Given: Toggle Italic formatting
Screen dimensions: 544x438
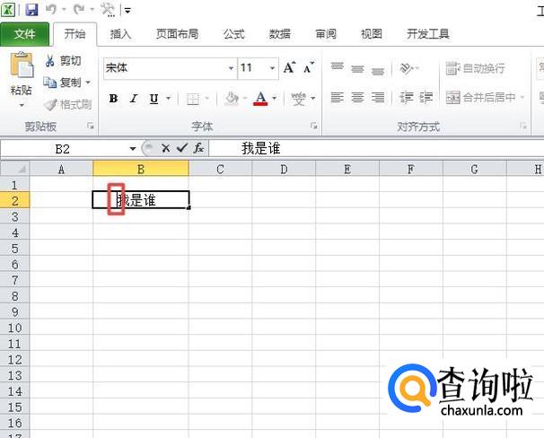Looking at the screenshot, I should click(x=134, y=99).
